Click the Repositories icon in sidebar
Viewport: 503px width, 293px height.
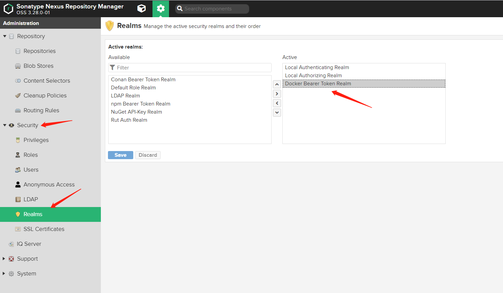pos(18,51)
